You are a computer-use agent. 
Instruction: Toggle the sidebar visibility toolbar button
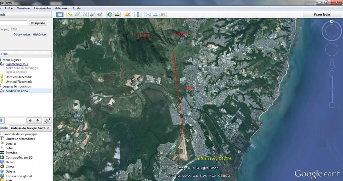tap(60, 15)
